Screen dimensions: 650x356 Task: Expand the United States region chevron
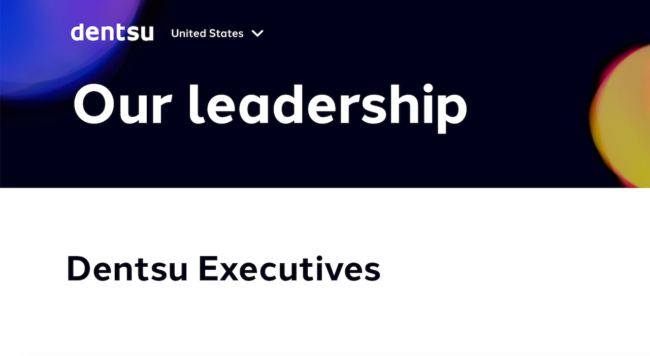coord(257,33)
